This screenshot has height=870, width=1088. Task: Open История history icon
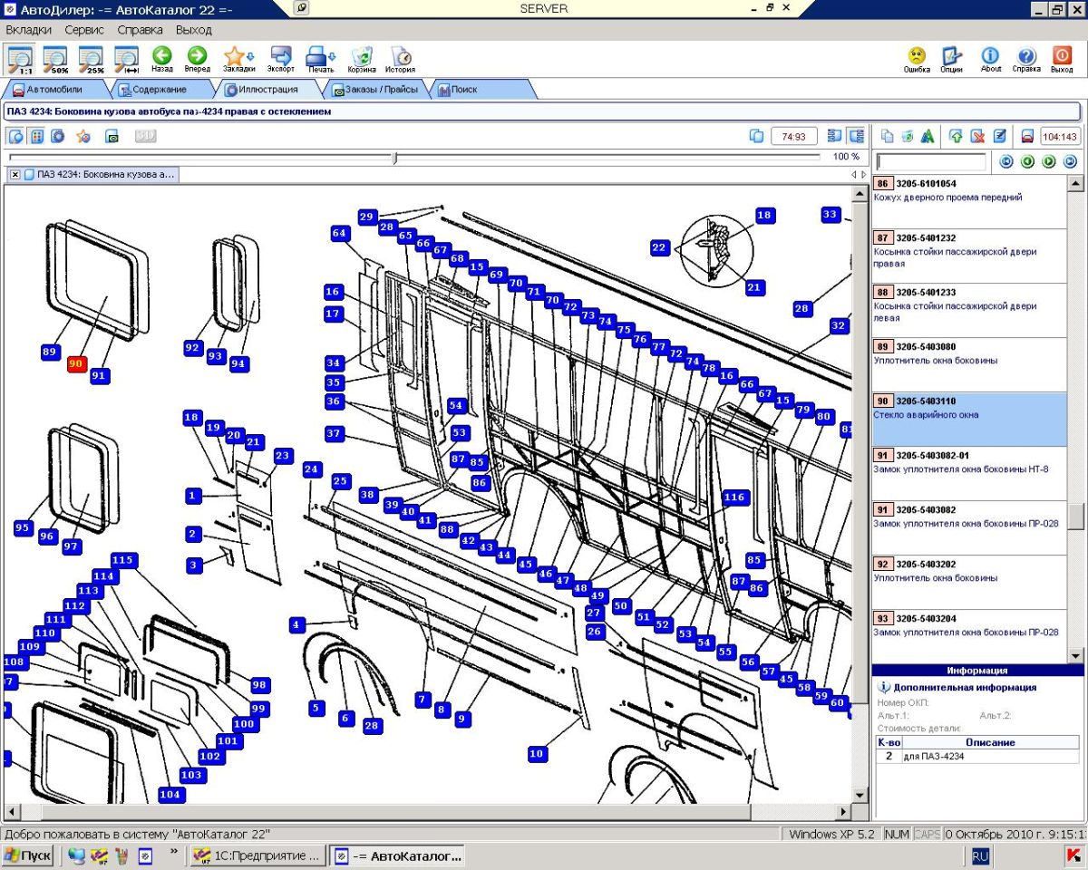point(400,58)
